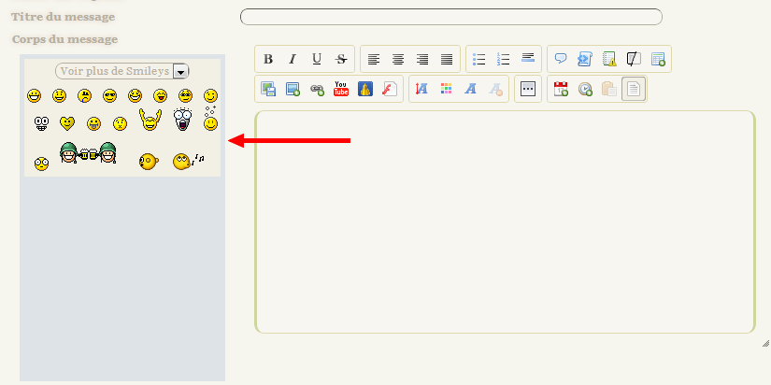Align text to the right
Screen dimensions: 771x385
tap(421, 60)
